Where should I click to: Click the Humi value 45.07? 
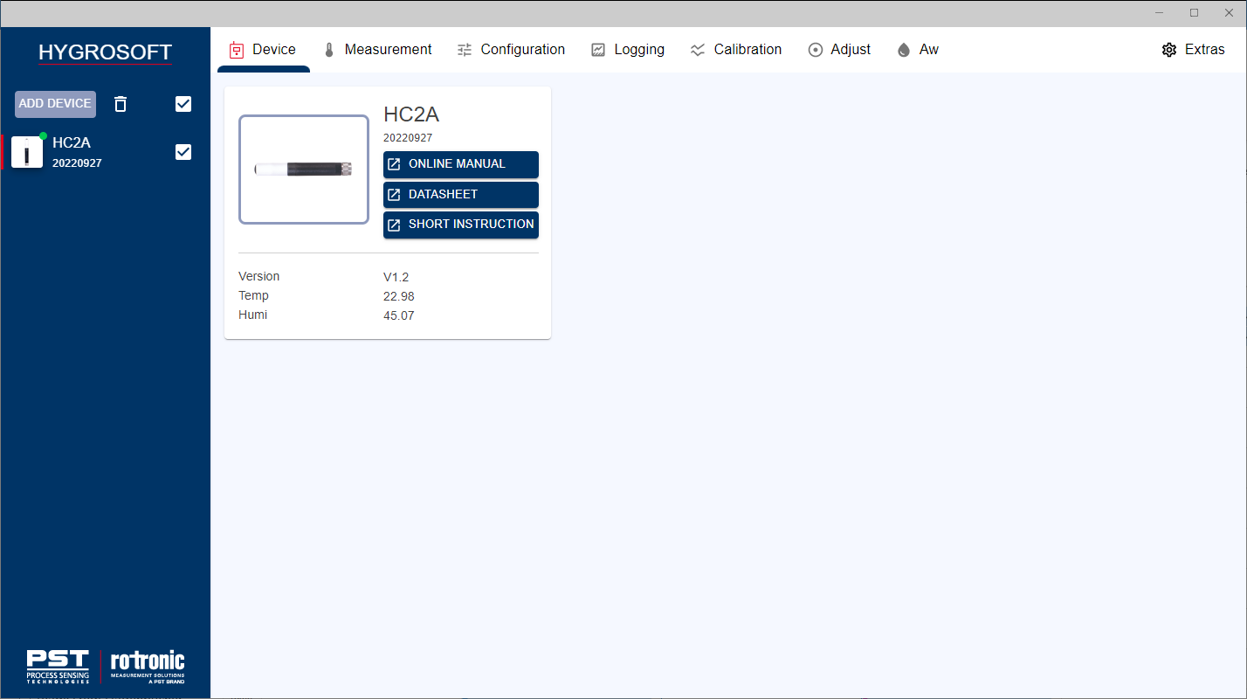[399, 315]
